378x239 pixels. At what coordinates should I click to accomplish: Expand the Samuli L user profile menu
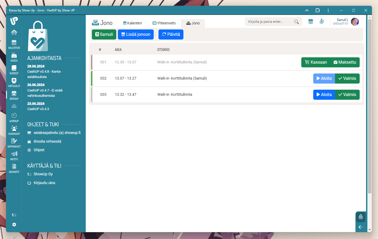coord(346,22)
